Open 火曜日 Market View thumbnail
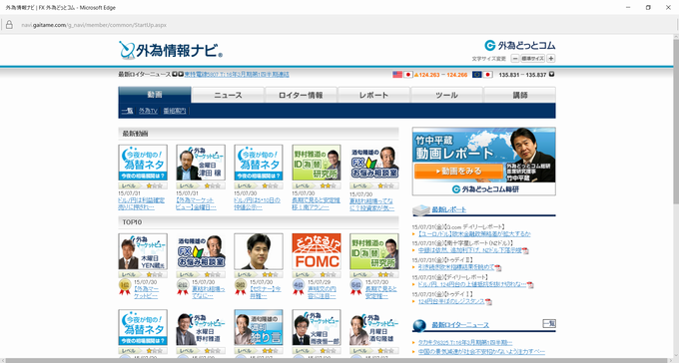The height and width of the screenshot is (363, 679). 317,327
